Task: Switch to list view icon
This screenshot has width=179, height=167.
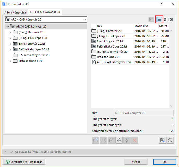Action: 159,19
